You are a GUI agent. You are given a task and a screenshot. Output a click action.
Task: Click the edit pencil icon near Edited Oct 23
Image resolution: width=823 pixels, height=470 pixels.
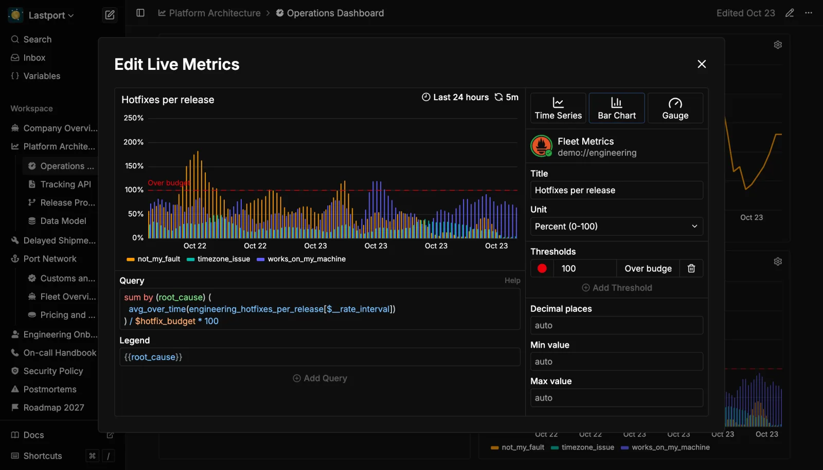click(790, 13)
